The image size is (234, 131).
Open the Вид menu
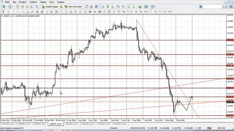(14, 2)
